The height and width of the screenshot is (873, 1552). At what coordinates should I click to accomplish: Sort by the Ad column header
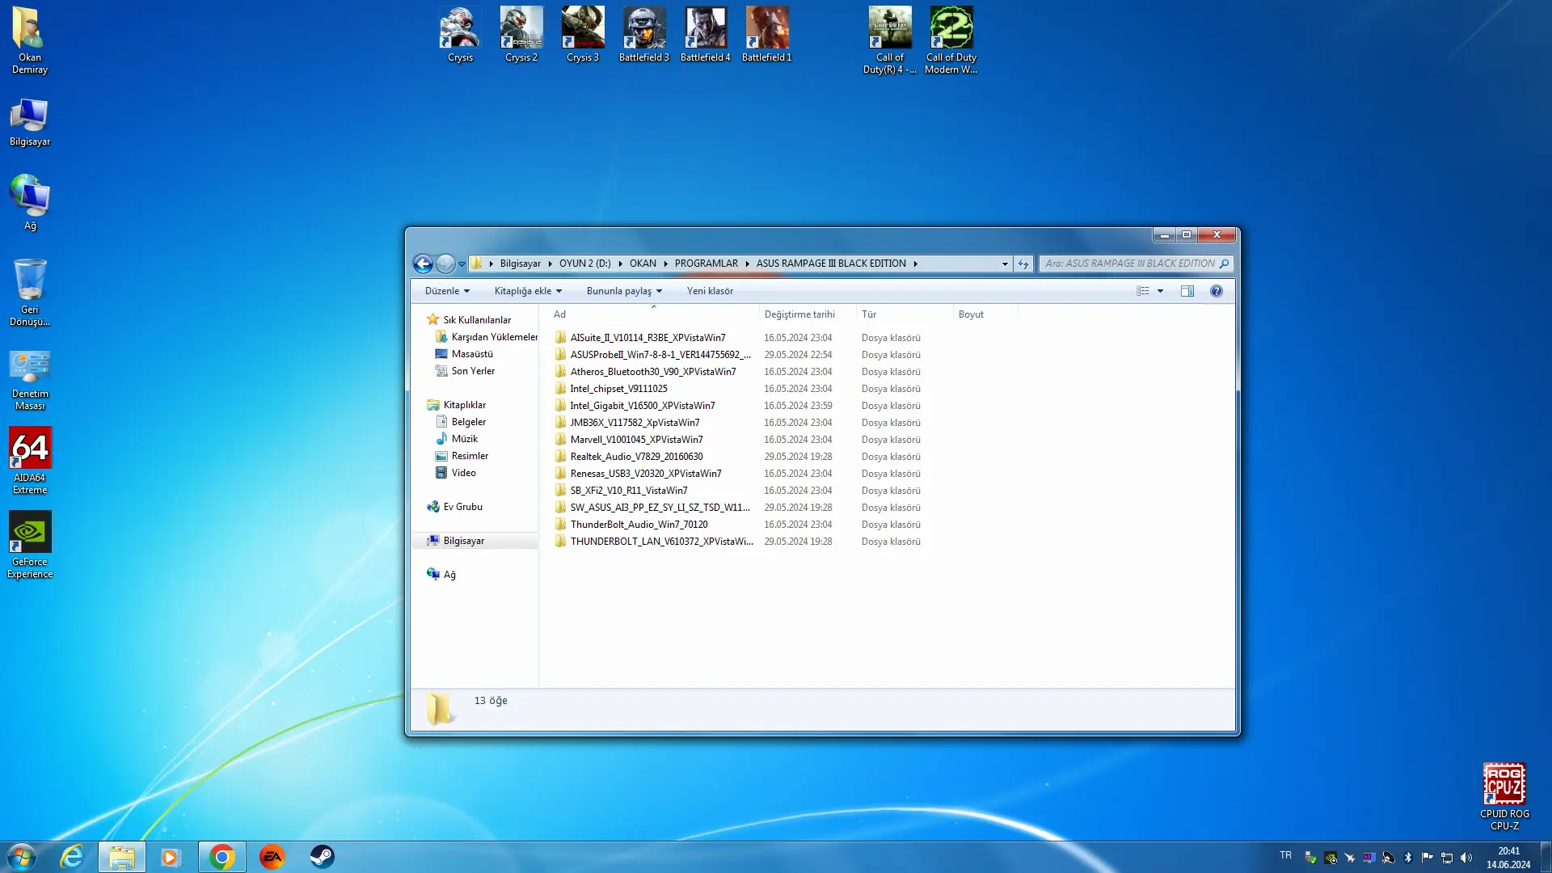coord(653,314)
